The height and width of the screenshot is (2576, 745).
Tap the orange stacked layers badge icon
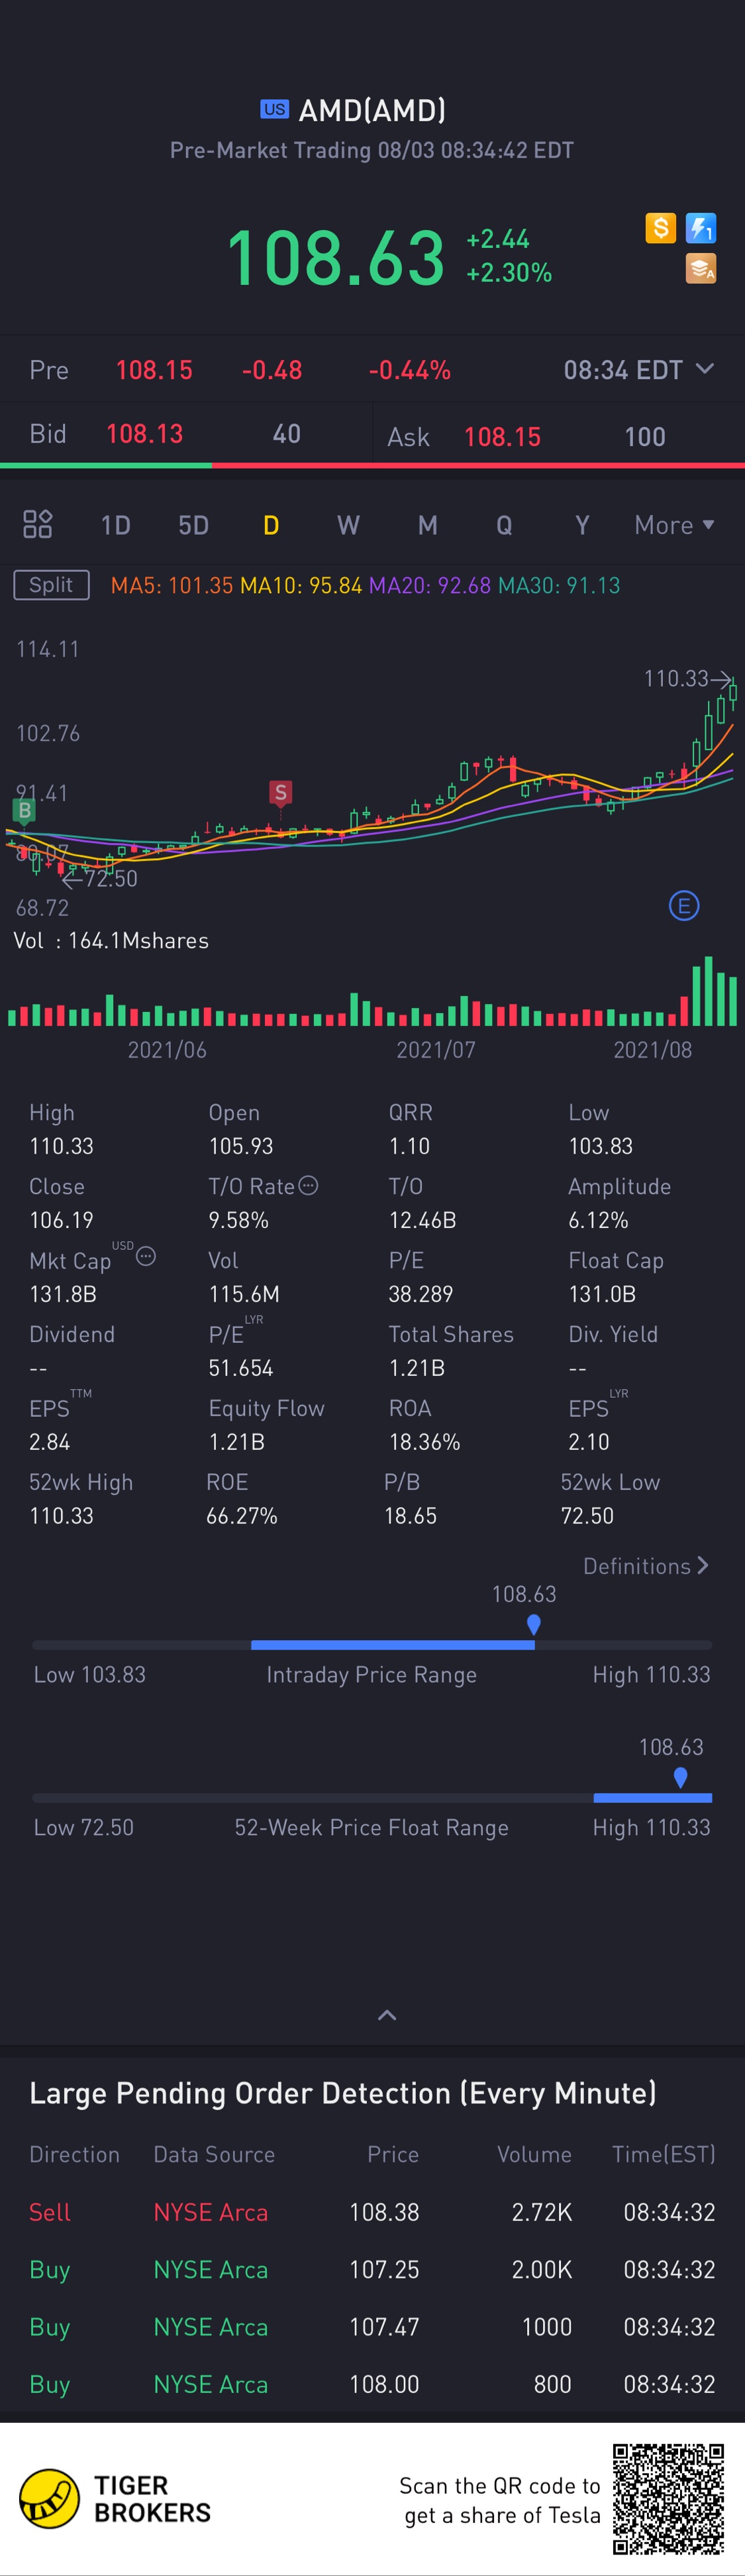point(701,268)
